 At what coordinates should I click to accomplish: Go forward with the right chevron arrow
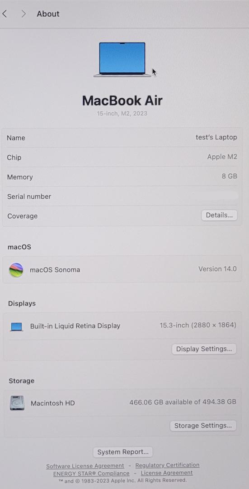pyautogui.click(x=23, y=14)
